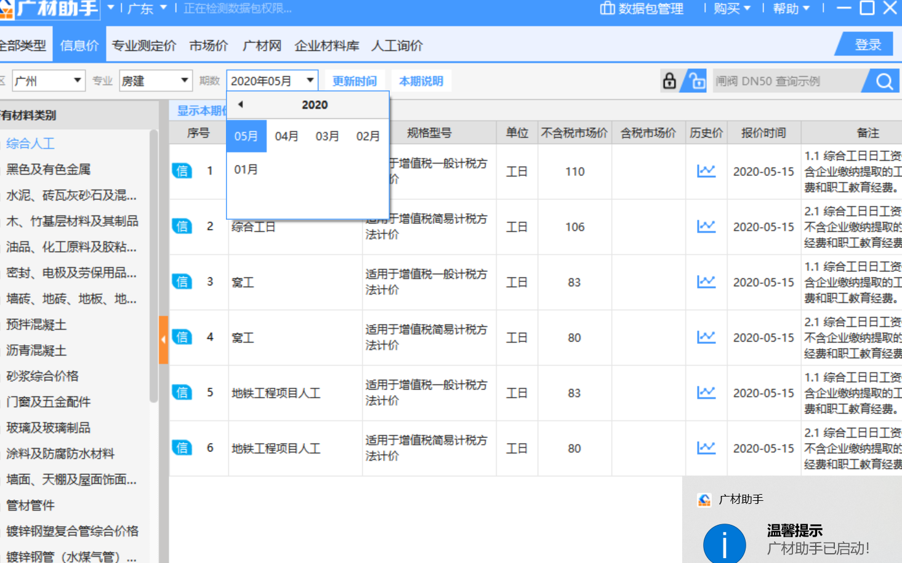902x563 pixels.
Task: Click the 信 badge in row 1
Action: [x=182, y=171]
